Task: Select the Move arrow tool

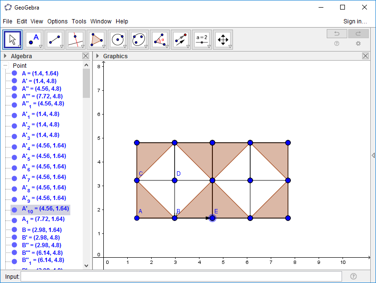Action: tap(12, 40)
